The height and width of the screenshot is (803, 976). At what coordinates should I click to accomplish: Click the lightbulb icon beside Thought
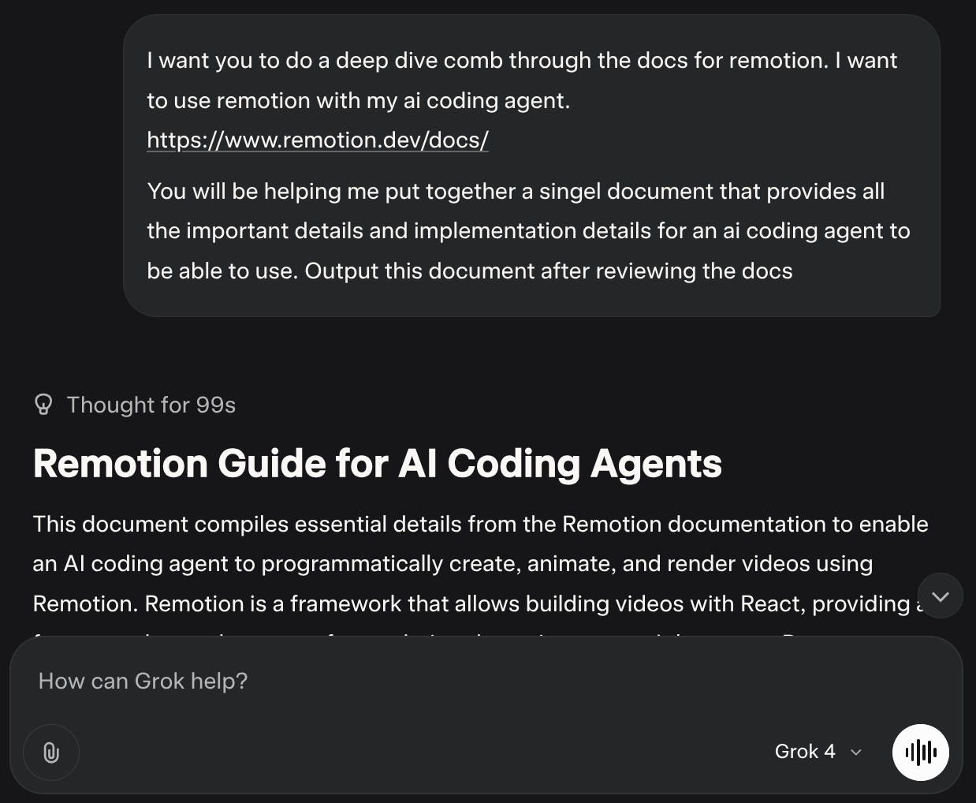point(43,405)
